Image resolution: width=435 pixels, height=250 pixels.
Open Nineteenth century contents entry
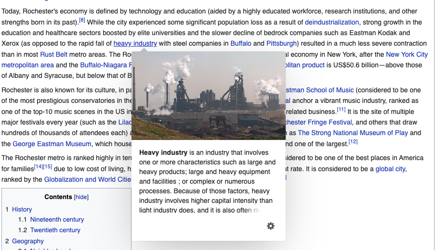(x=57, y=220)
